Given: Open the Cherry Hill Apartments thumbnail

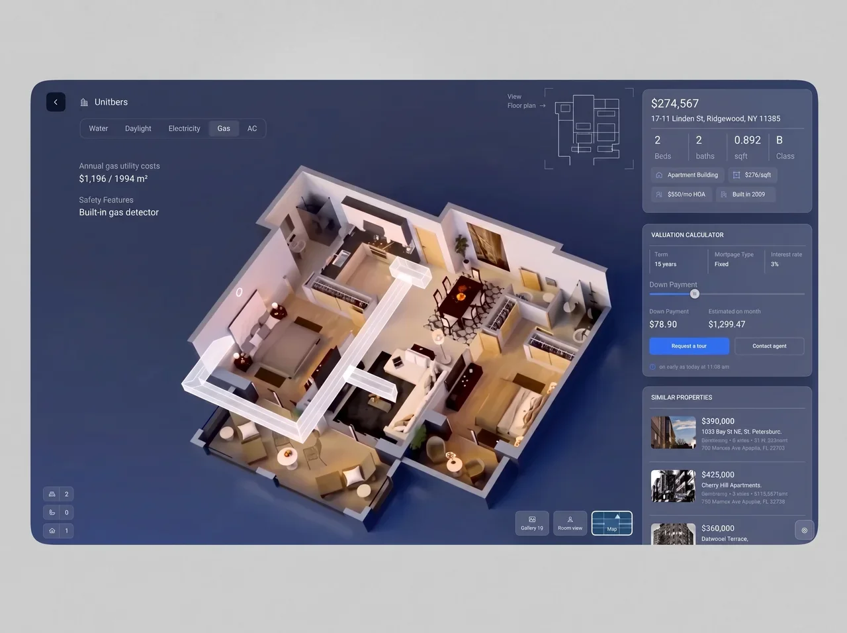Looking at the screenshot, I should pos(673,486).
